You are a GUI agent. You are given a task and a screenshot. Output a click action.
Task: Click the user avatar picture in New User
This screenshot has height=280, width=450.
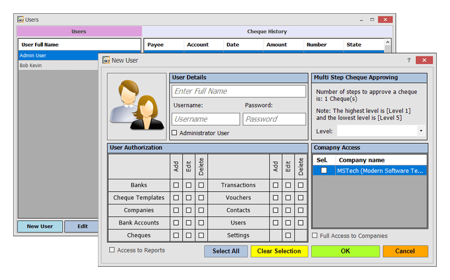[137, 106]
